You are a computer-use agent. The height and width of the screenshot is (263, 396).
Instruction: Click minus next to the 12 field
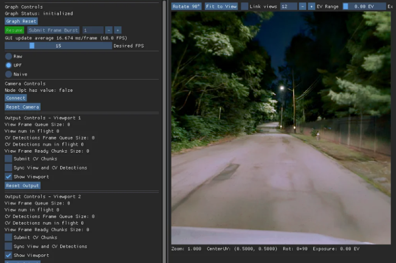click(x=302, y=6)
